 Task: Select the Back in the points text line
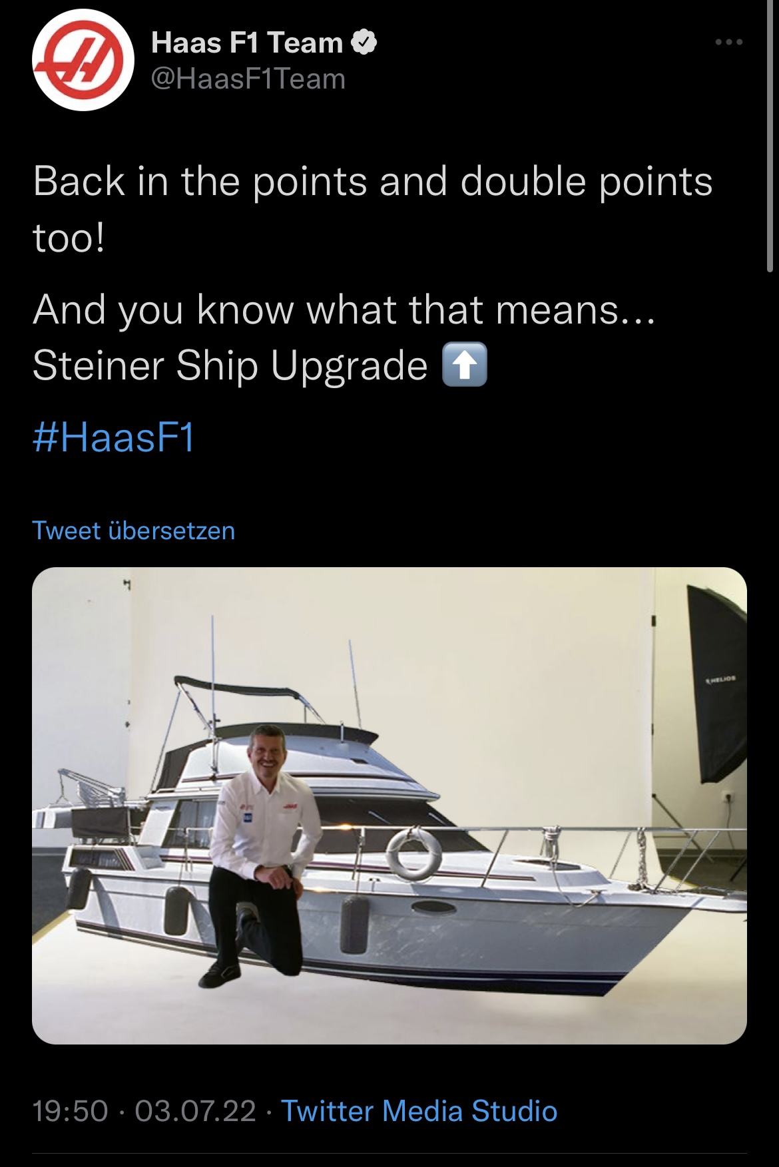pyautogui.click(x=373, y=181)
